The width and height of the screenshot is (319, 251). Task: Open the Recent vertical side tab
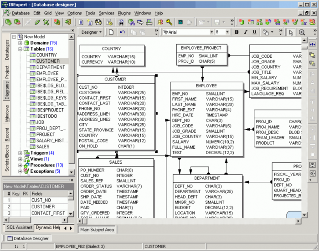[x=7, y=135]
